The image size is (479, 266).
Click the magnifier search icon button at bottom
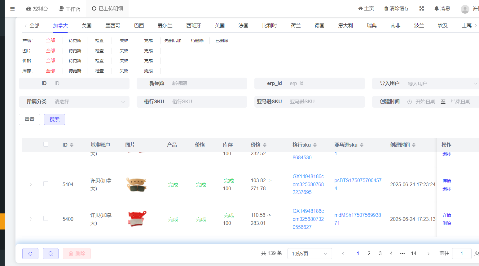51,254
